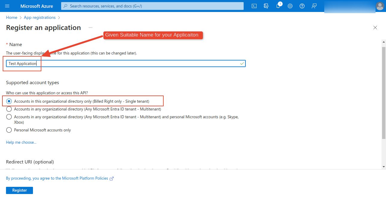
Task: Click the scrollbar up arrow
Action: tap(384, 42)
